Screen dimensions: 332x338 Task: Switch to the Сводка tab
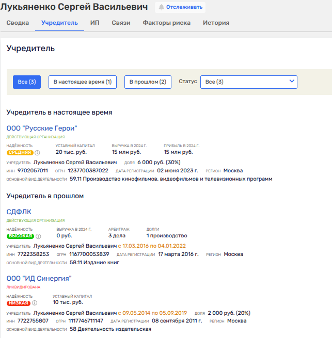(x=18, y=23)
